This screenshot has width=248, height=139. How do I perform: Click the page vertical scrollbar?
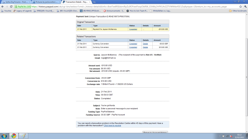click(x=246, y=77)
